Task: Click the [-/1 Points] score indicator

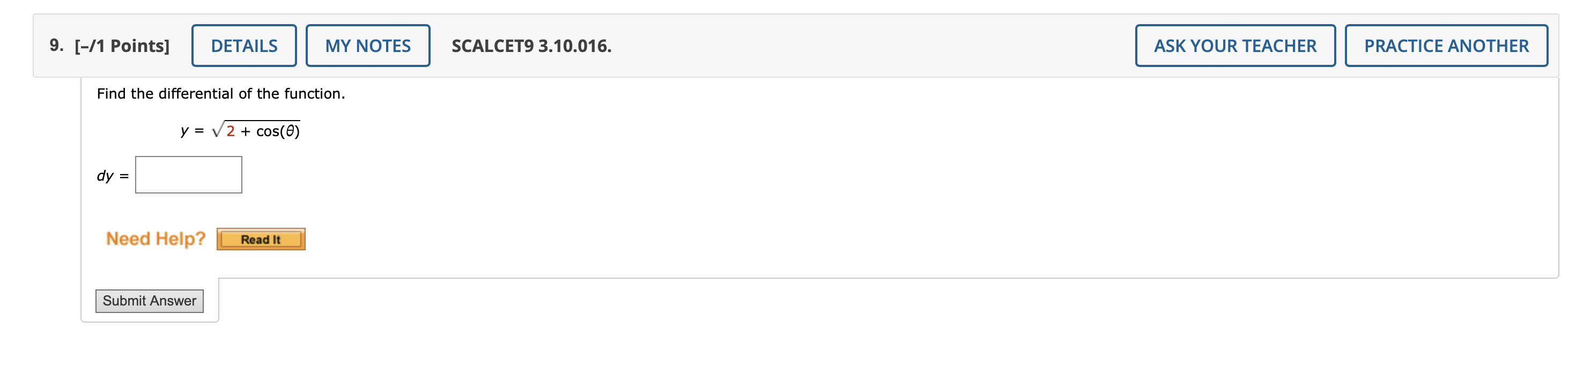Action: (x=120, y=44)
